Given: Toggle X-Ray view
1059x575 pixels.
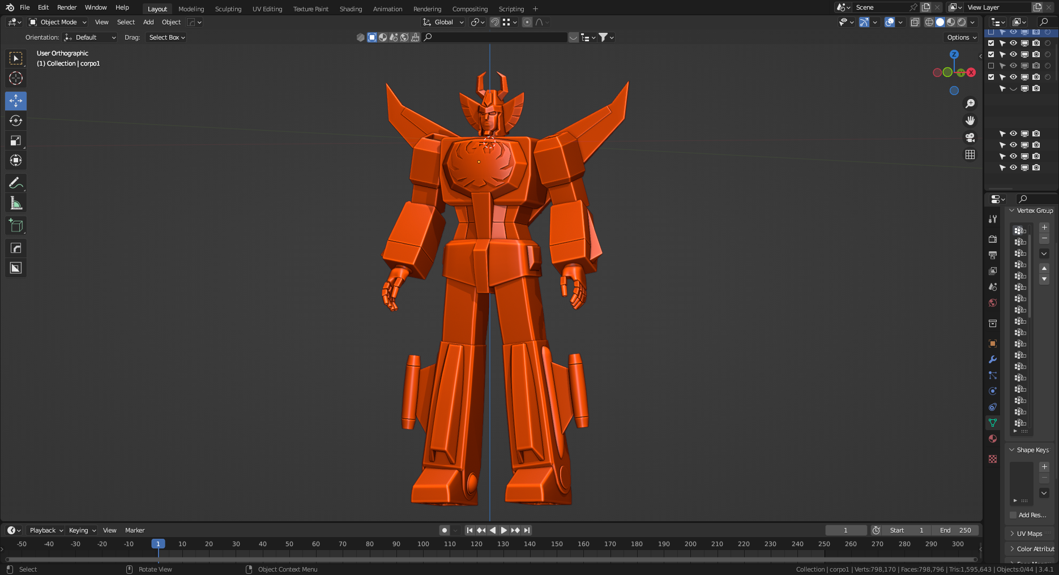Looking at the screenshot, I should (915, 22).
